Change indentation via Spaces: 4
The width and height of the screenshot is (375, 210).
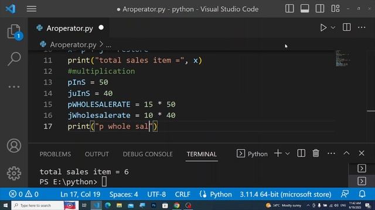click(124, 194)
